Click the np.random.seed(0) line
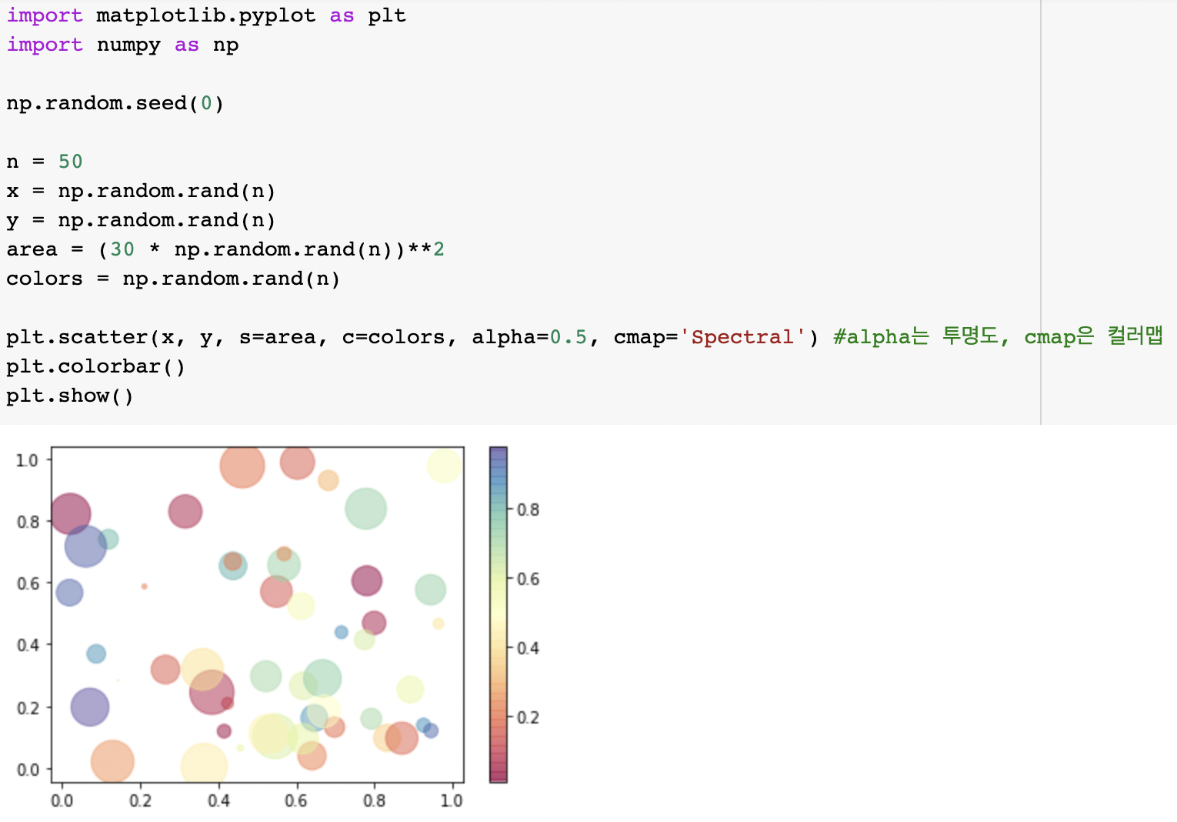1177x822 pixels. pos(115,103)
